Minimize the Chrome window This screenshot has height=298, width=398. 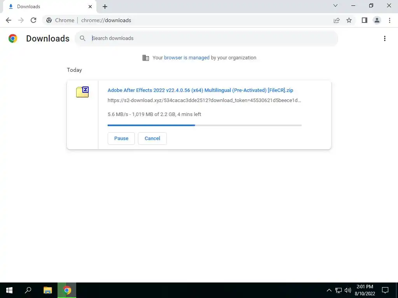[x=353, y=5]
